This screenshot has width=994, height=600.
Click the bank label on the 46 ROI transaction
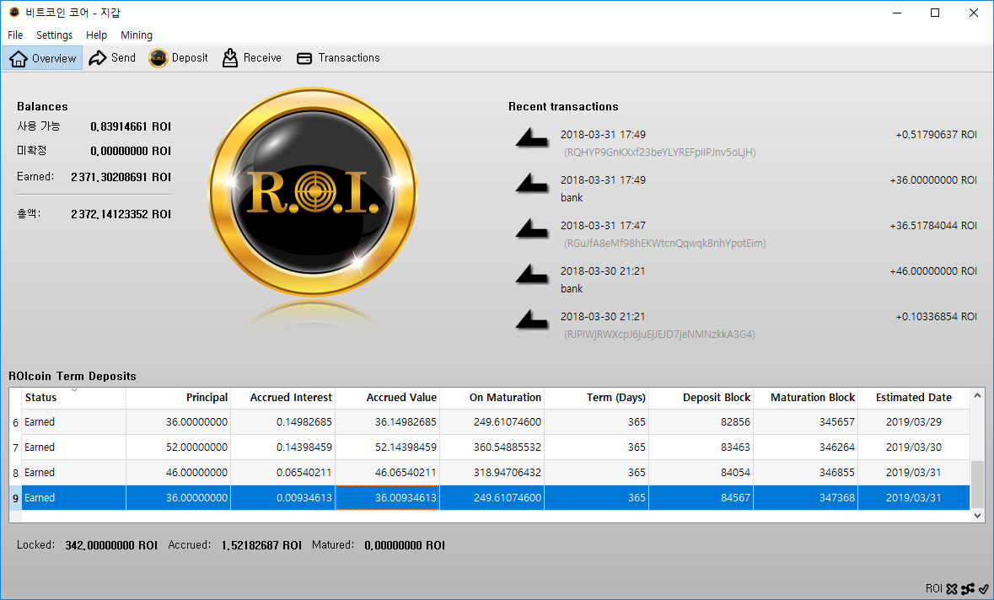pos(572,288)
